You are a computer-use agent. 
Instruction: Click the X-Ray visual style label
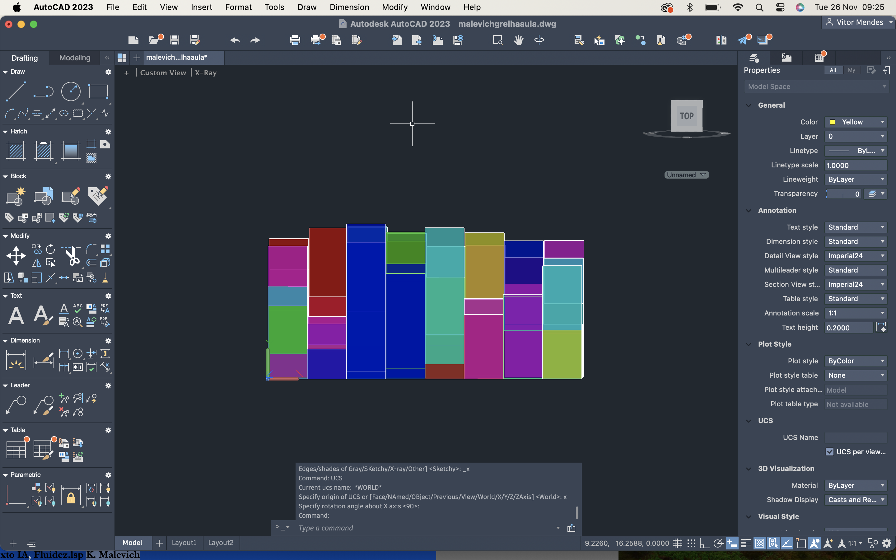206,73
